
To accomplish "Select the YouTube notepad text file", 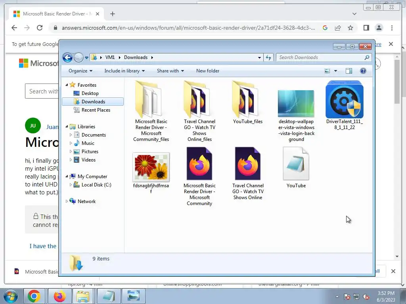I will (x=296, y=167).
